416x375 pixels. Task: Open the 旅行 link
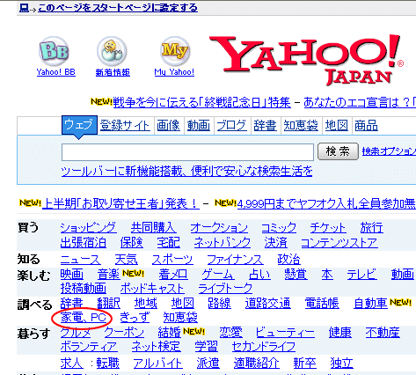pyautogui.click(x=372, y=228)
